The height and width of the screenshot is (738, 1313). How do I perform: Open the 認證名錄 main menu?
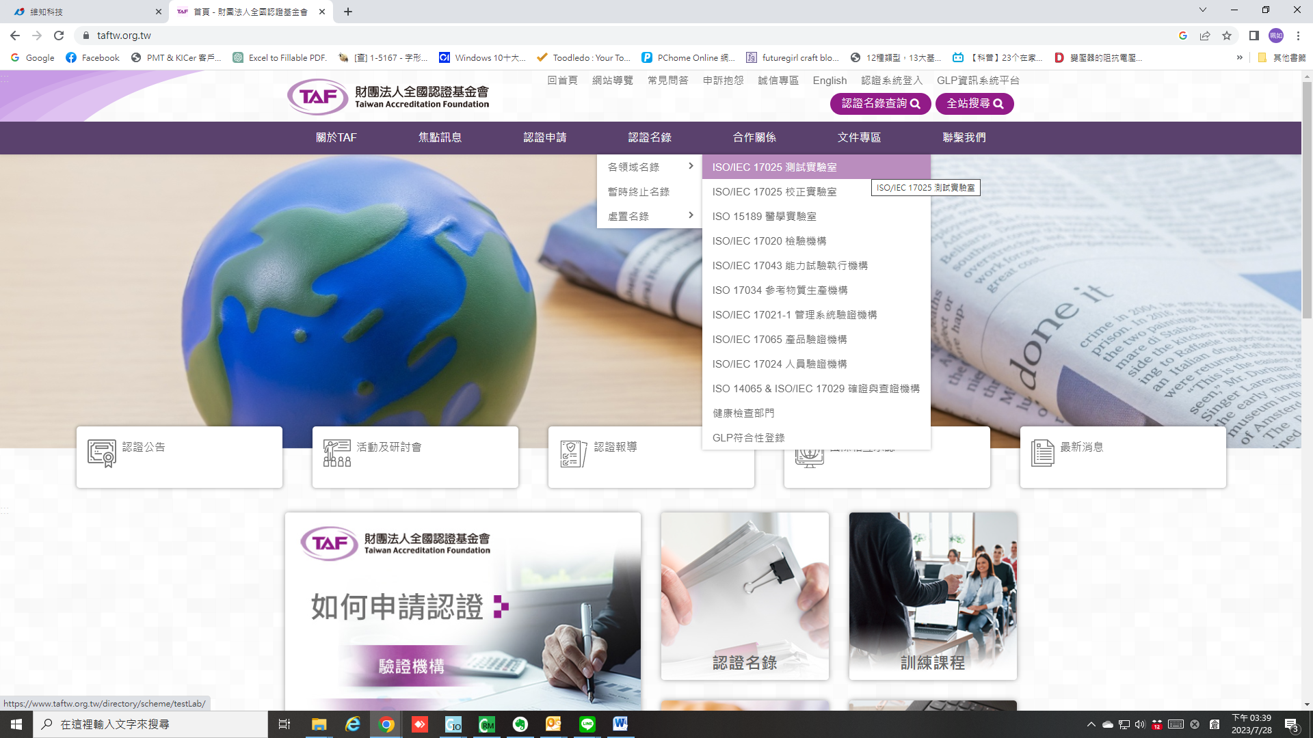point(650,137)
